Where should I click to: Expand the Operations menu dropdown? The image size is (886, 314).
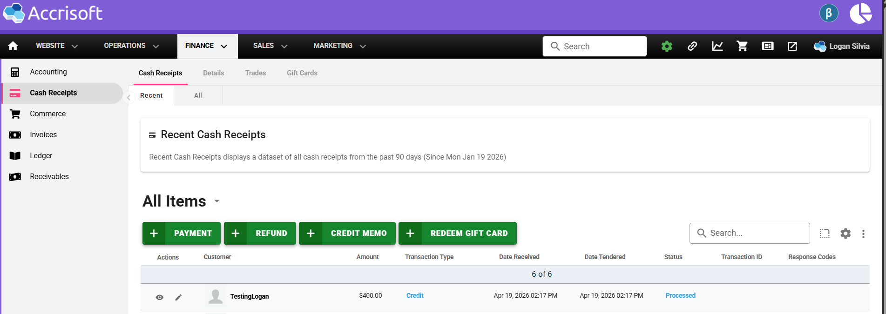coord(131,46)
